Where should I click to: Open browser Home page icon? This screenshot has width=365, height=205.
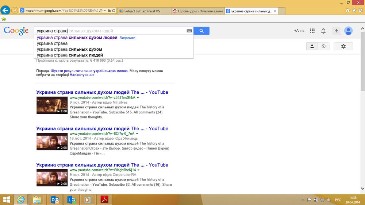(347, 10)
